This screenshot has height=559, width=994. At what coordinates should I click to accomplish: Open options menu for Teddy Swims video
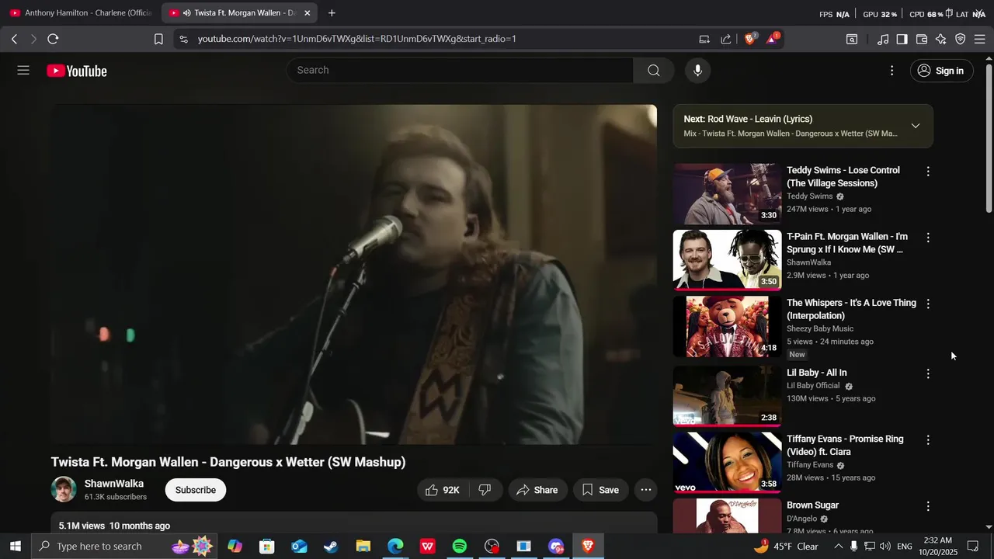tap(928, 172)
